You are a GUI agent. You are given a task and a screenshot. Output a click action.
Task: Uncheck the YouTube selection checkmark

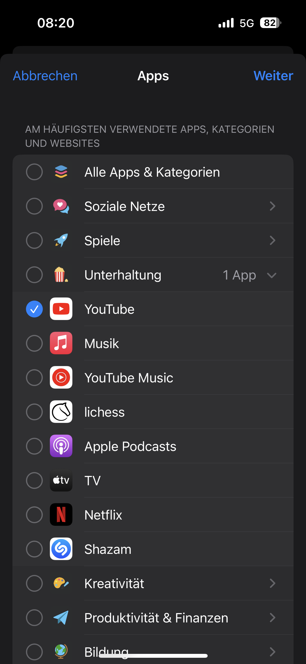(34, 309)
